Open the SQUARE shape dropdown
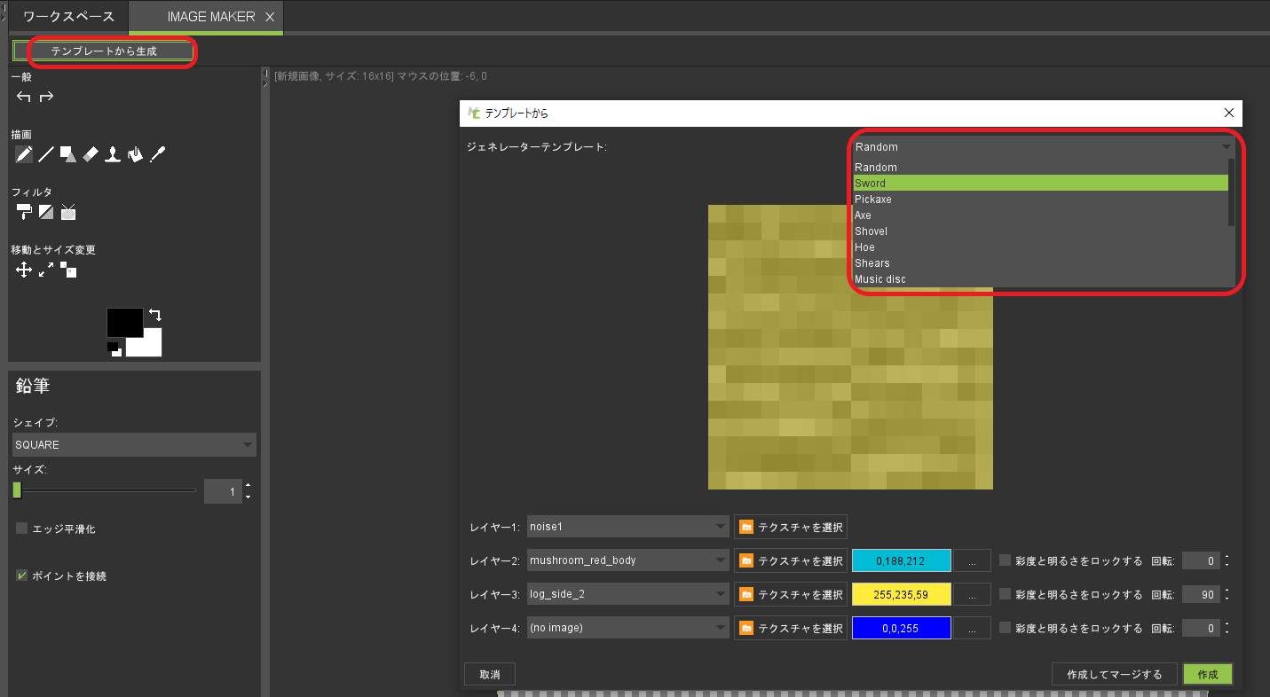Screen dimensions: 1270x697 [x=134, y=444]
